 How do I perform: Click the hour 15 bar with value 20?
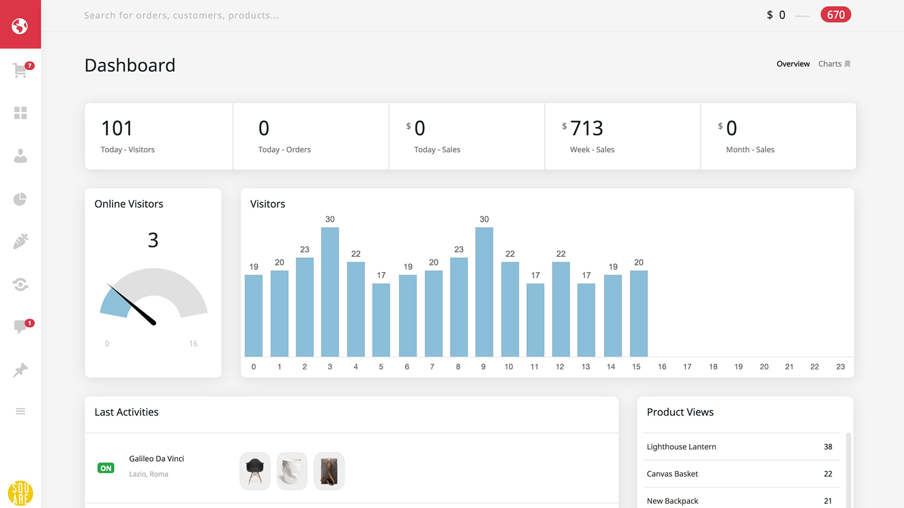tap(638, 313)
